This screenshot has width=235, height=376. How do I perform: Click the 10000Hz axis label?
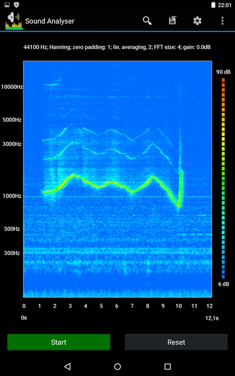pyautogui.click(x=12, y=87)
